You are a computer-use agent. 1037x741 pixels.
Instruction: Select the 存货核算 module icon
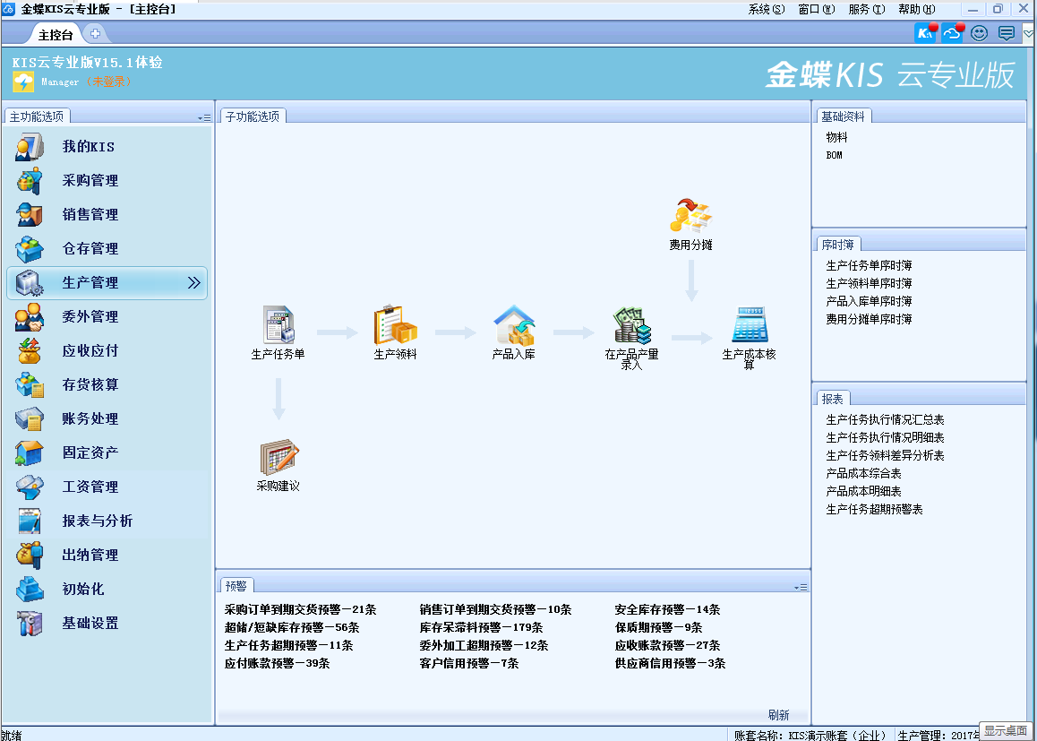tap(30, 385)
